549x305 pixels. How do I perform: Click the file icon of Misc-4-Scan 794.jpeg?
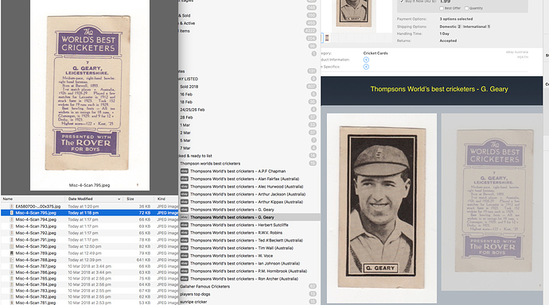tap(12, 220)
